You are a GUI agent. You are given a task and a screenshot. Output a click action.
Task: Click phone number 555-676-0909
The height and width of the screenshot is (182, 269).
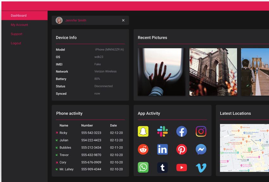(x=91, y=162)
